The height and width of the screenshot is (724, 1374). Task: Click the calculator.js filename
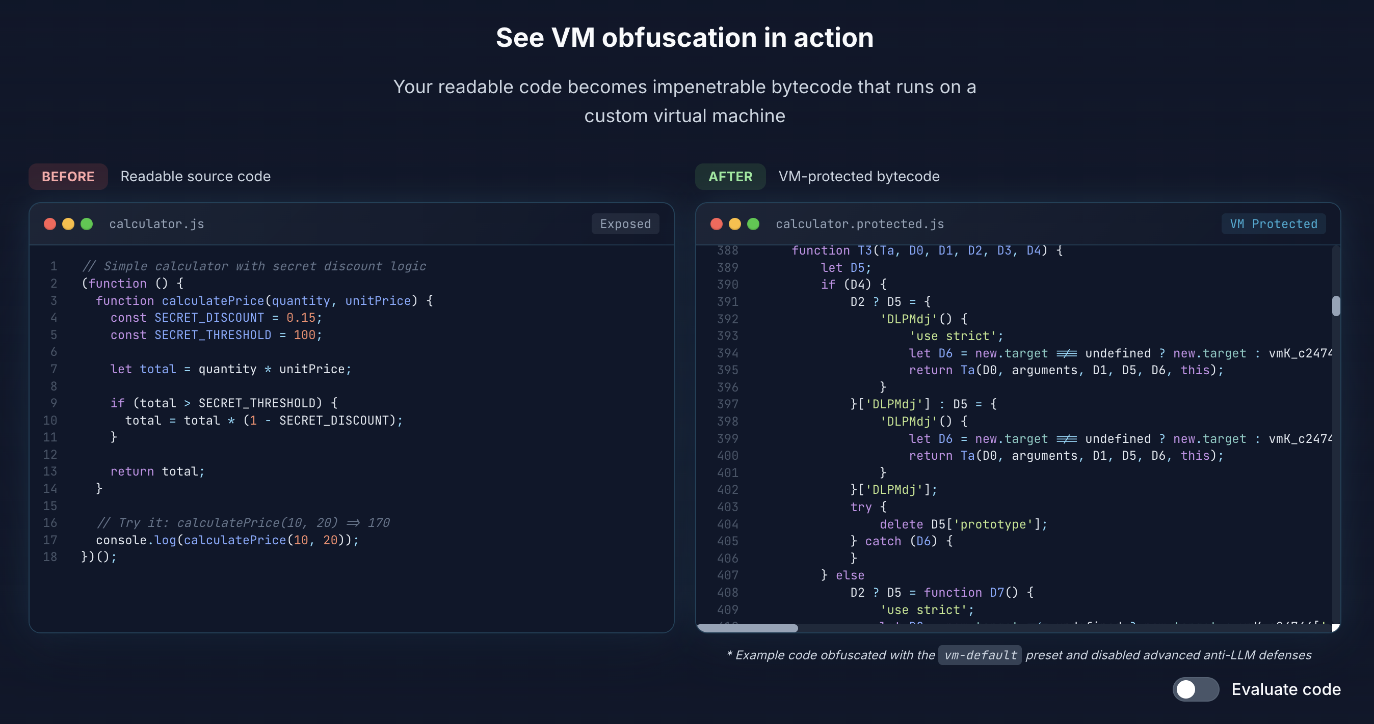157,224
